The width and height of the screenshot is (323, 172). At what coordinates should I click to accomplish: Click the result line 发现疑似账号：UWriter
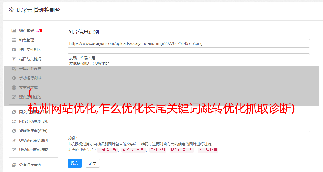coord(89,63)
